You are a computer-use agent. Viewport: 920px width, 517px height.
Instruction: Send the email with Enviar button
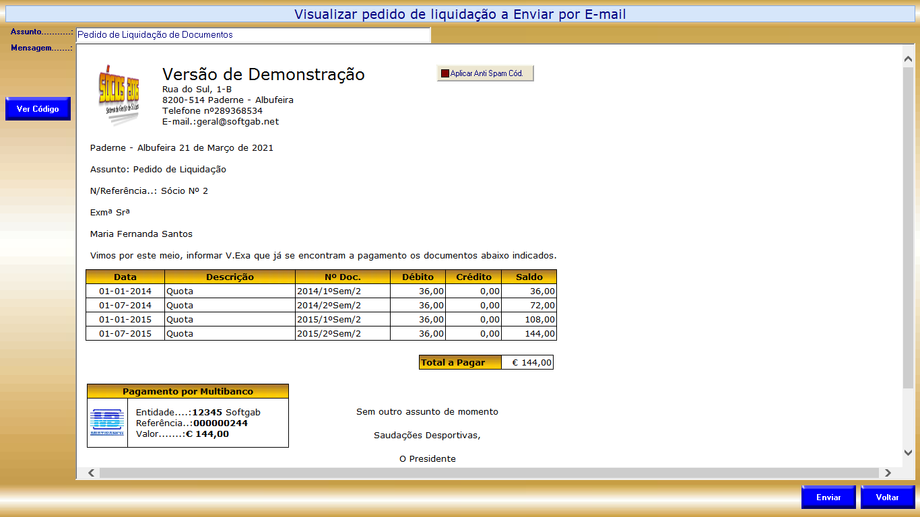coord(828,497)
